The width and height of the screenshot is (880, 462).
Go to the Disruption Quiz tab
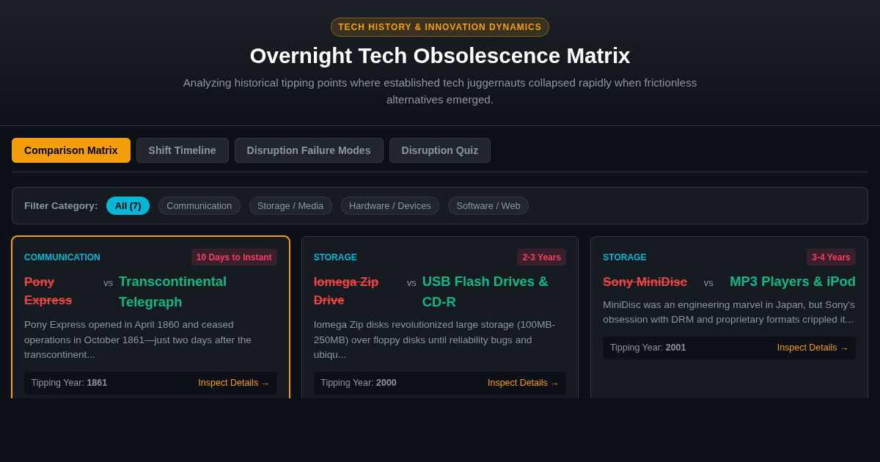click(440, 150)
